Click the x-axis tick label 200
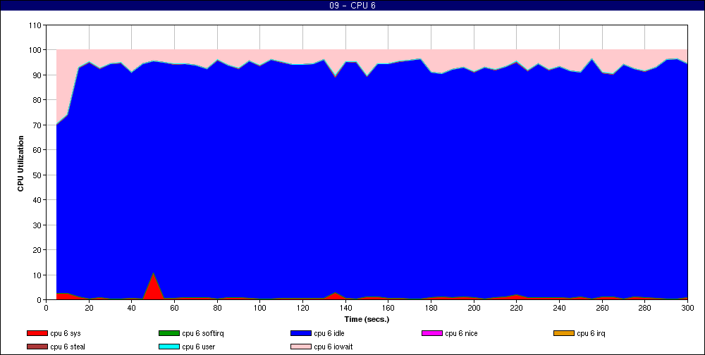The image size is (705, 355). 474,308
